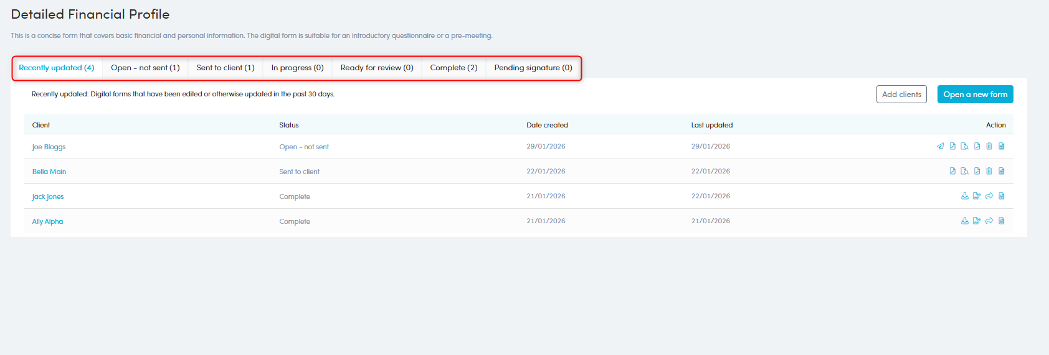Click the signature pen icon for Ally Alpha
The width and height of the screenshot is (1049, 355).
(977, 221)
